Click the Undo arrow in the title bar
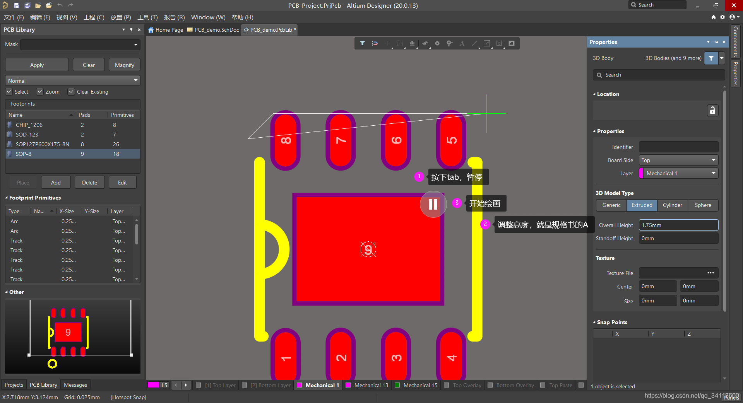The width and height of the screenshot is (743, 403). (60, 5)
